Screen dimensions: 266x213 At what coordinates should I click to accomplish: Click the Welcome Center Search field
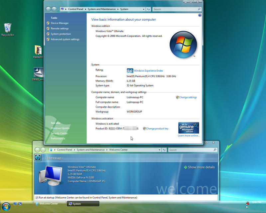click(191, 150)
